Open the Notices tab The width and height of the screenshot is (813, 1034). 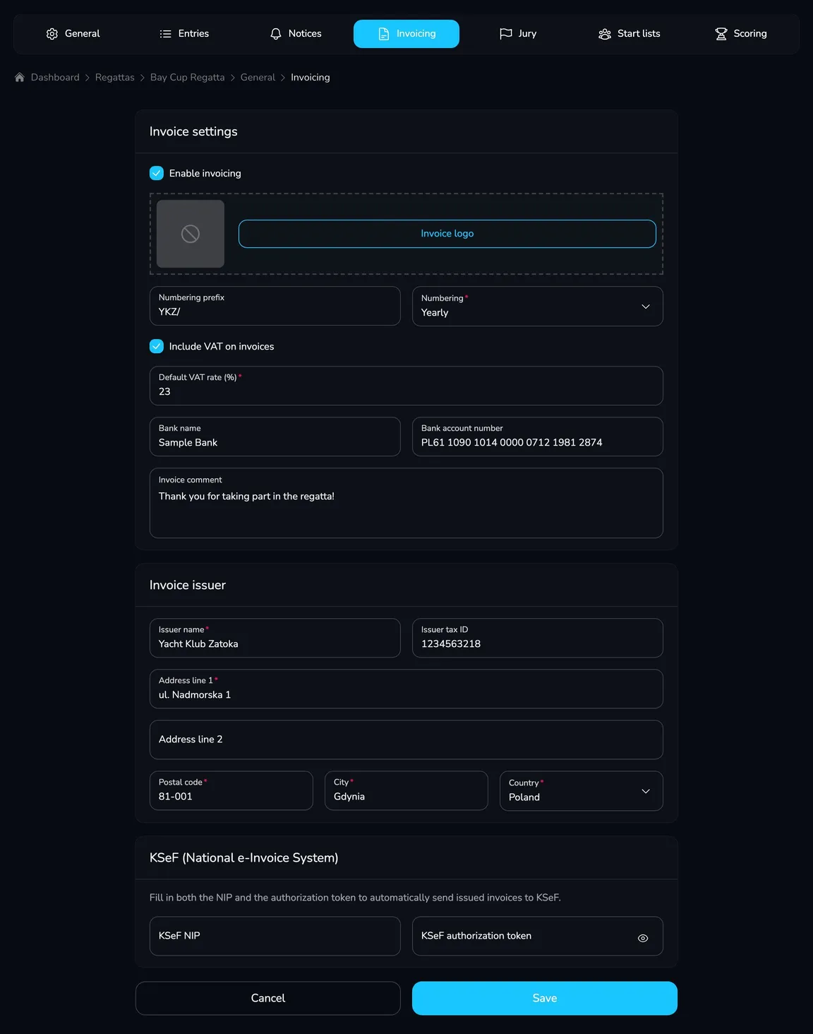pos(296,34)
